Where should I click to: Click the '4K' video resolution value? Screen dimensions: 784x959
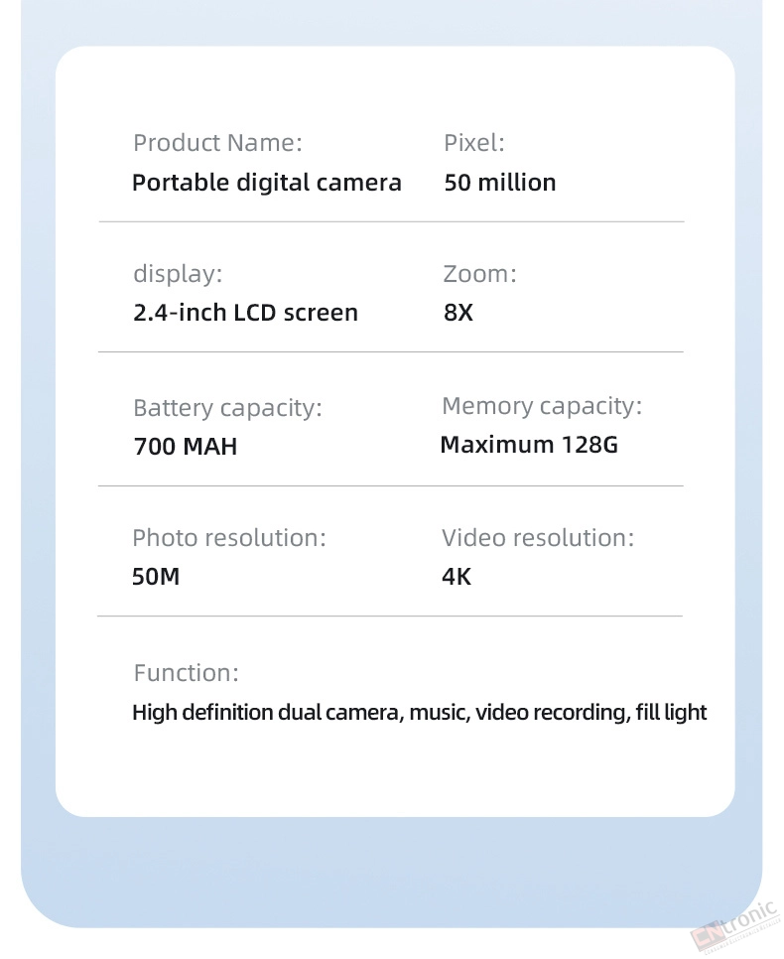coord(457,577)
